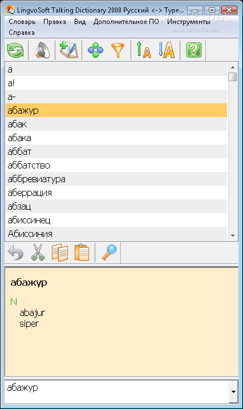This screenshot has height=409, width=243.
Task: Click the search input field with абажур
Action: 117,391
